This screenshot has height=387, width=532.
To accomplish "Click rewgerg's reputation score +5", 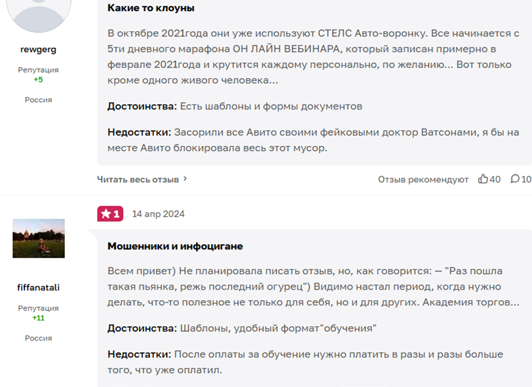I will click(38, 80).
